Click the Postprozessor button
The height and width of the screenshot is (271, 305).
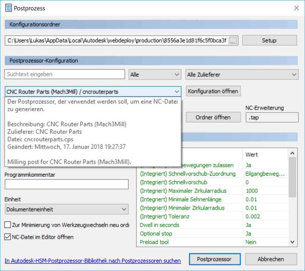pos(215,259)
